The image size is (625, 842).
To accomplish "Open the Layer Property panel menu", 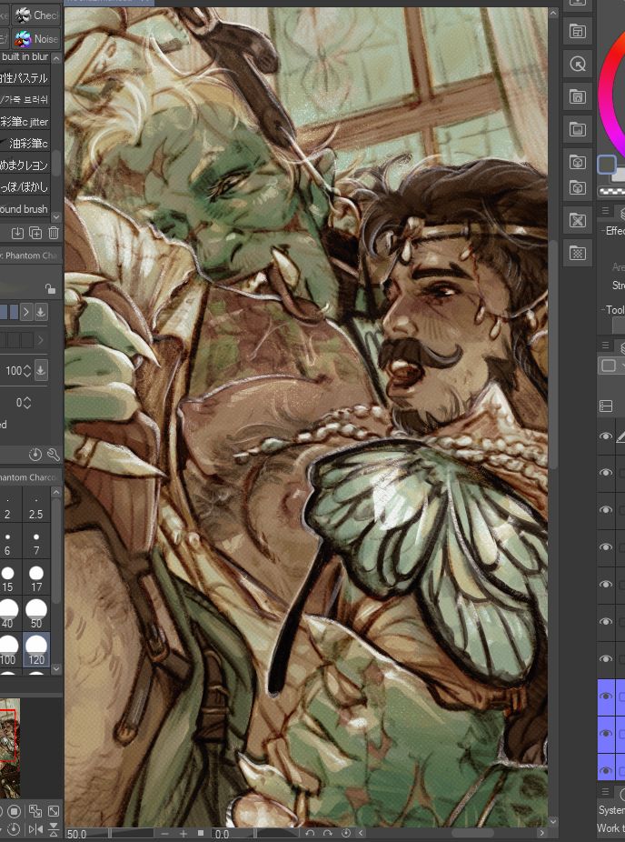I will click(605, 211).
